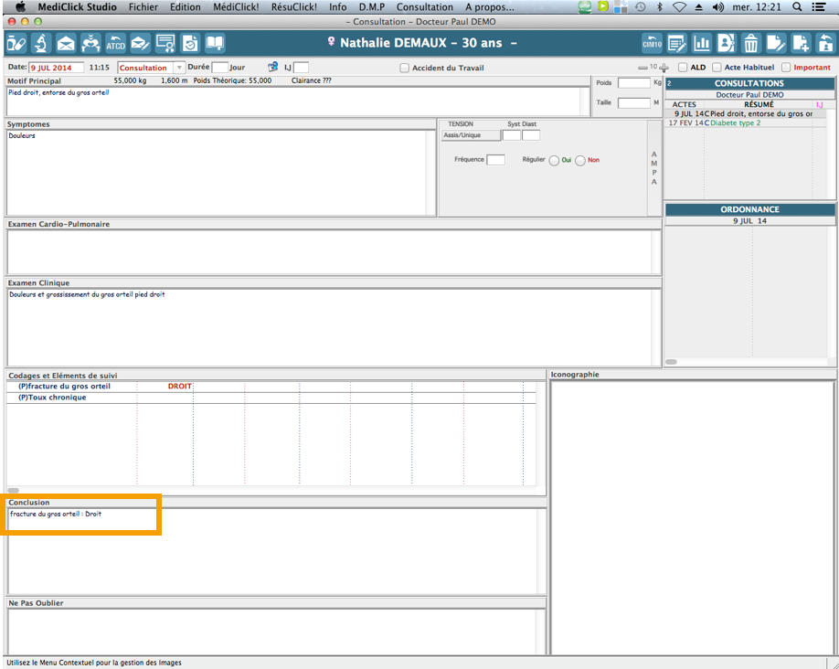
Task: Click the plus font size stepper
Action: [x=664, y=68]
